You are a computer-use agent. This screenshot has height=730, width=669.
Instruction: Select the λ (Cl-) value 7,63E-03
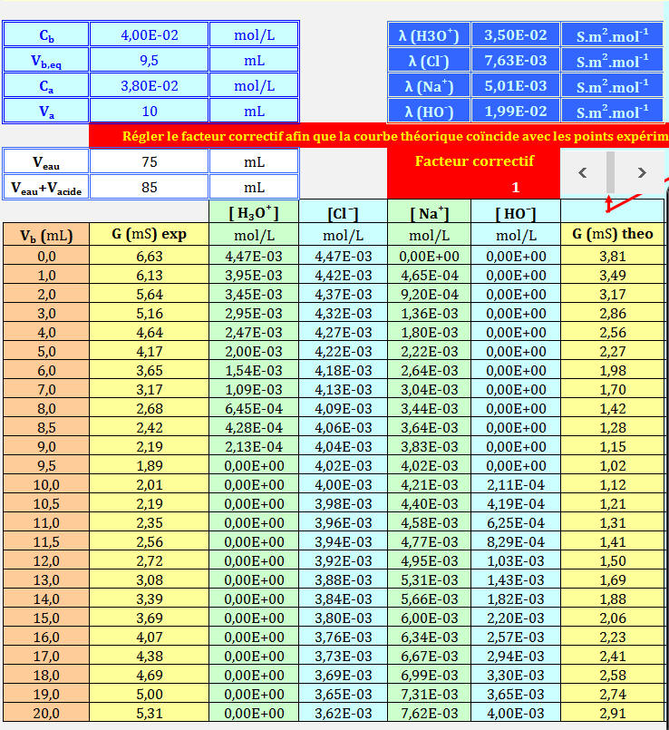(x=515, y=61)
